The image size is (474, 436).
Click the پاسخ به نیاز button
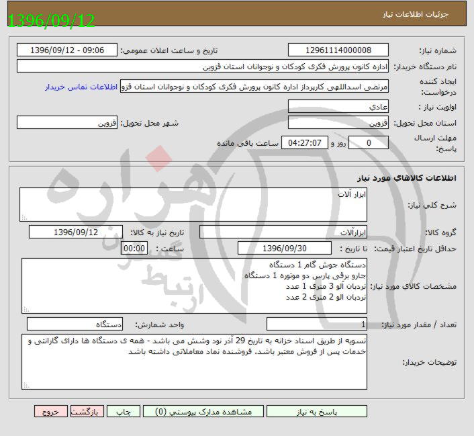317,412
